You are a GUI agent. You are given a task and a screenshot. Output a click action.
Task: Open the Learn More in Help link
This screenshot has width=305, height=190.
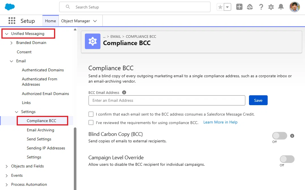(x=220, y=122)
